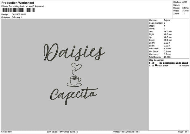Viewport: 190px width, 134px height.
Task: Click the heart steam shape above cup
Action: tap(75, 67)
